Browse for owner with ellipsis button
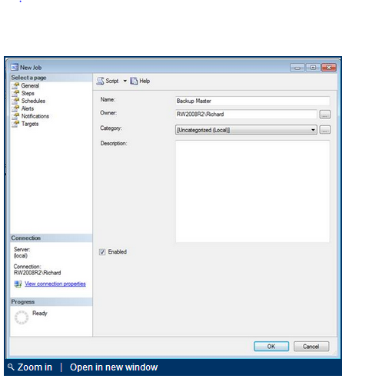This screenshot has width=369, height=382. [x=325, y=115]
